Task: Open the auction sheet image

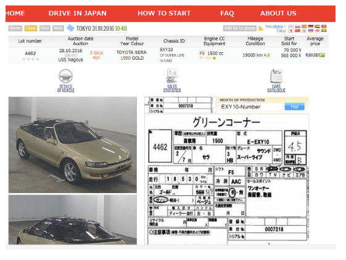Action: click(x=226, y=179)
